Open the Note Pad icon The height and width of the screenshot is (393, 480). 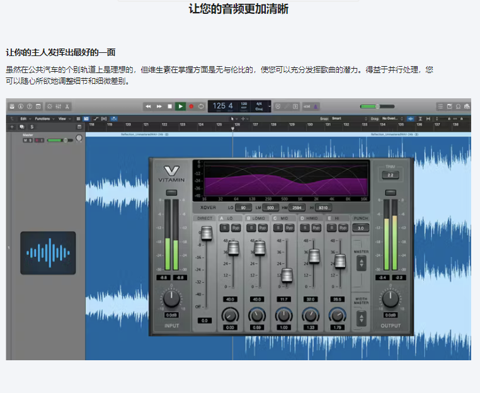[449, 106]
